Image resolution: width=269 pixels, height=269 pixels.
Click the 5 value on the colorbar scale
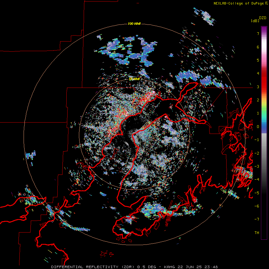point(258,60)
